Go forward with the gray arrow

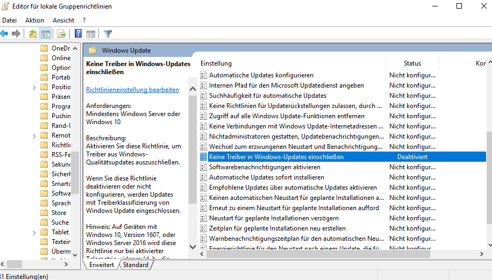click(x=16, y=33)
